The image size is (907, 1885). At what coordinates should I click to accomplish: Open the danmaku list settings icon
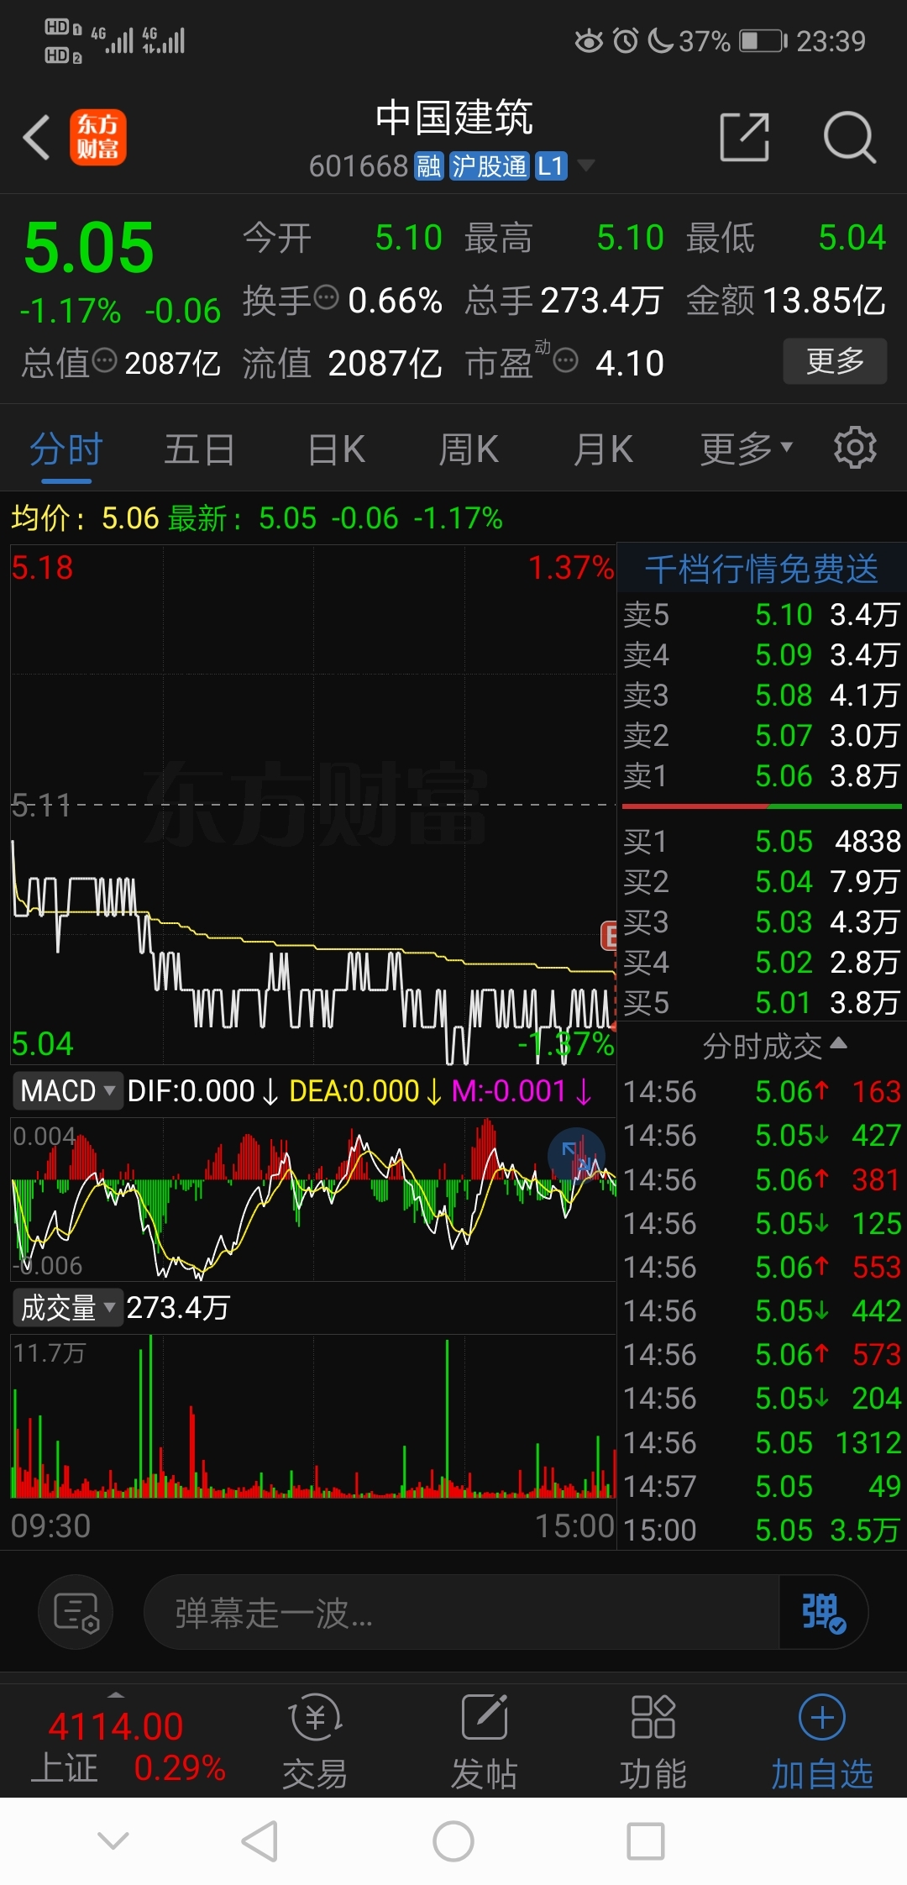(x=76, y=1613)
